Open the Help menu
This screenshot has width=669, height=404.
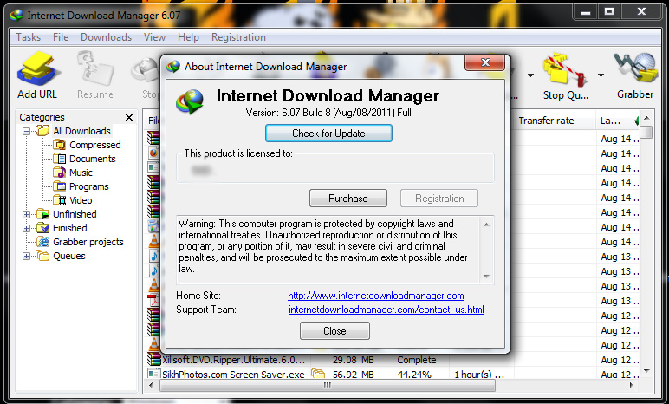188,37
